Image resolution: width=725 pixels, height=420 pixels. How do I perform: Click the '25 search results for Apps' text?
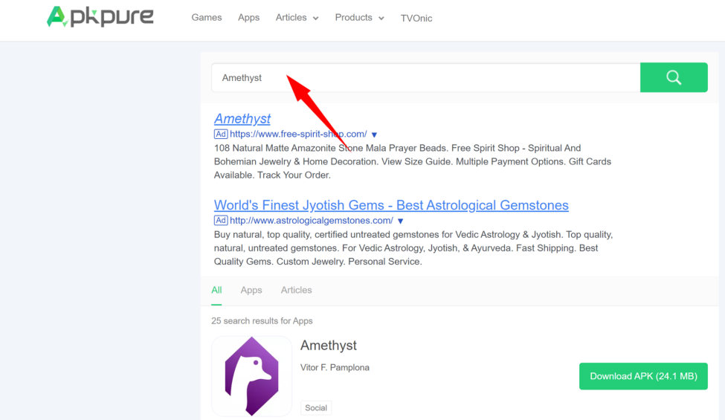point(262,320)
